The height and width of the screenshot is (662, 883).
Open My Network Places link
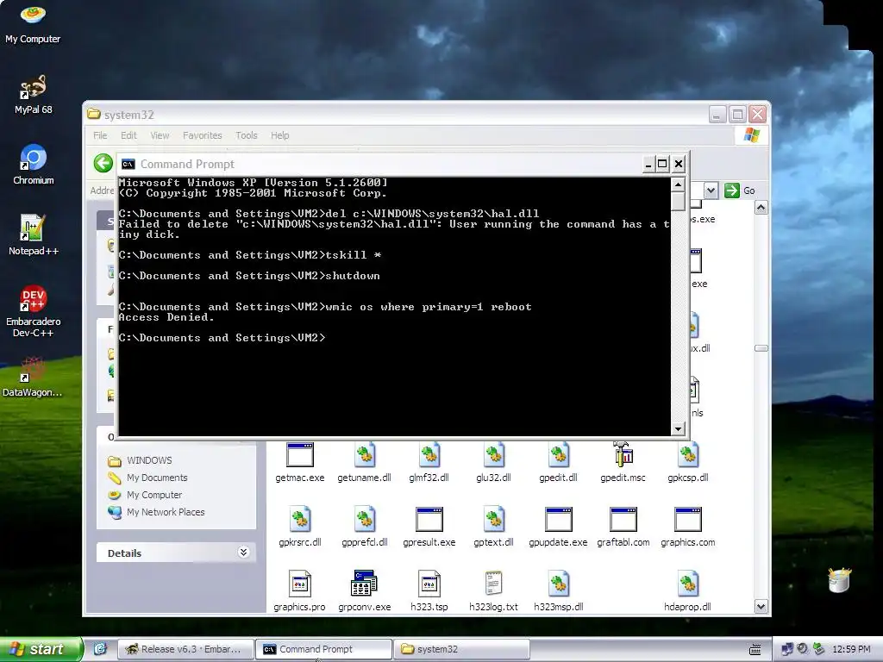[x=157, y=512]
